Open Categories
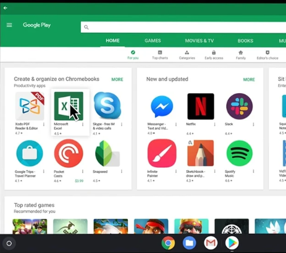286x253 pixels. pyautogui.click(x=187, y=55)
